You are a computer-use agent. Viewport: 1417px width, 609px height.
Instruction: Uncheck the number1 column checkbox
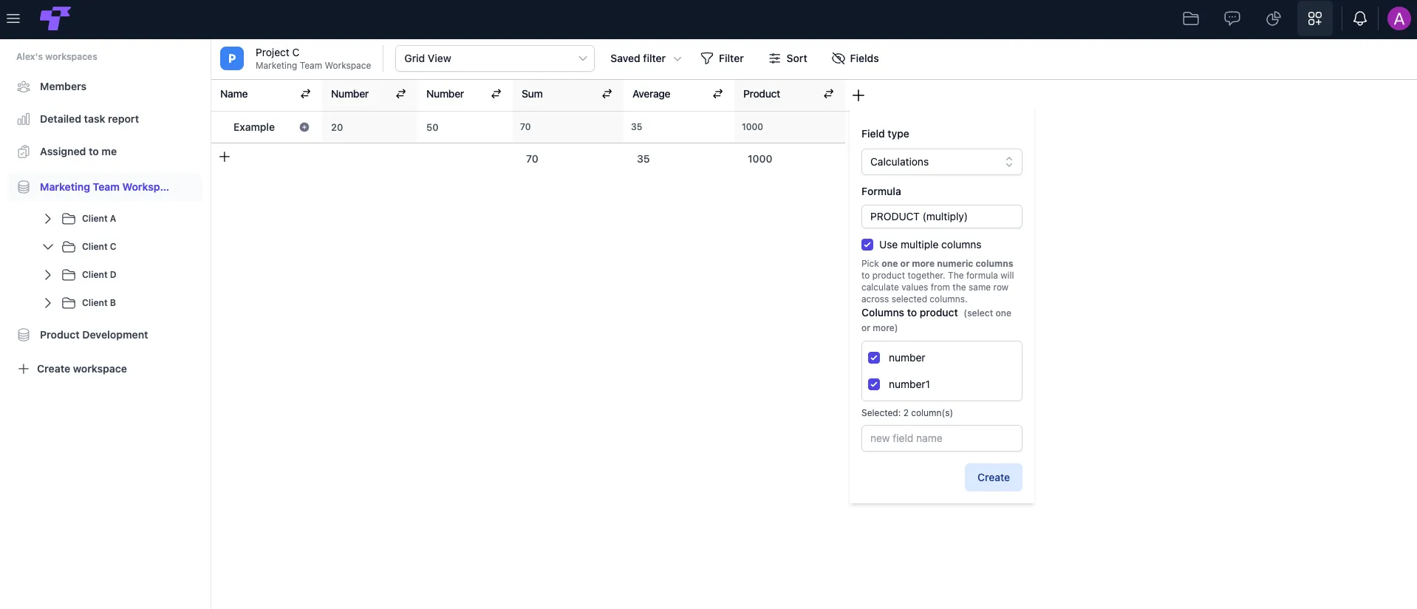coord(874,384)
